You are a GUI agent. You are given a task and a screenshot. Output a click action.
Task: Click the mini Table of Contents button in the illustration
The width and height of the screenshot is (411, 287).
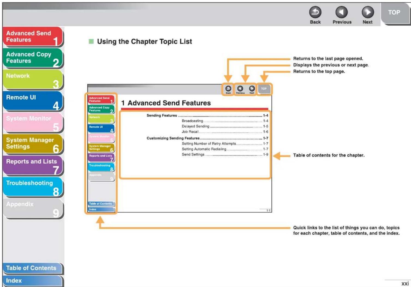coord(101,204)
